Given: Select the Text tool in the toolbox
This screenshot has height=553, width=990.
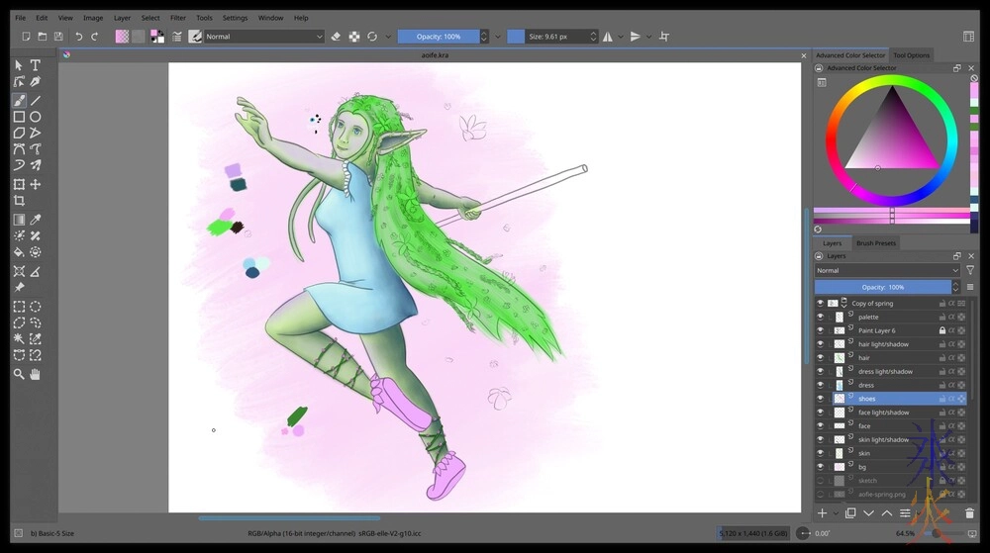Looking at the screenshot, I should [36, 65].
